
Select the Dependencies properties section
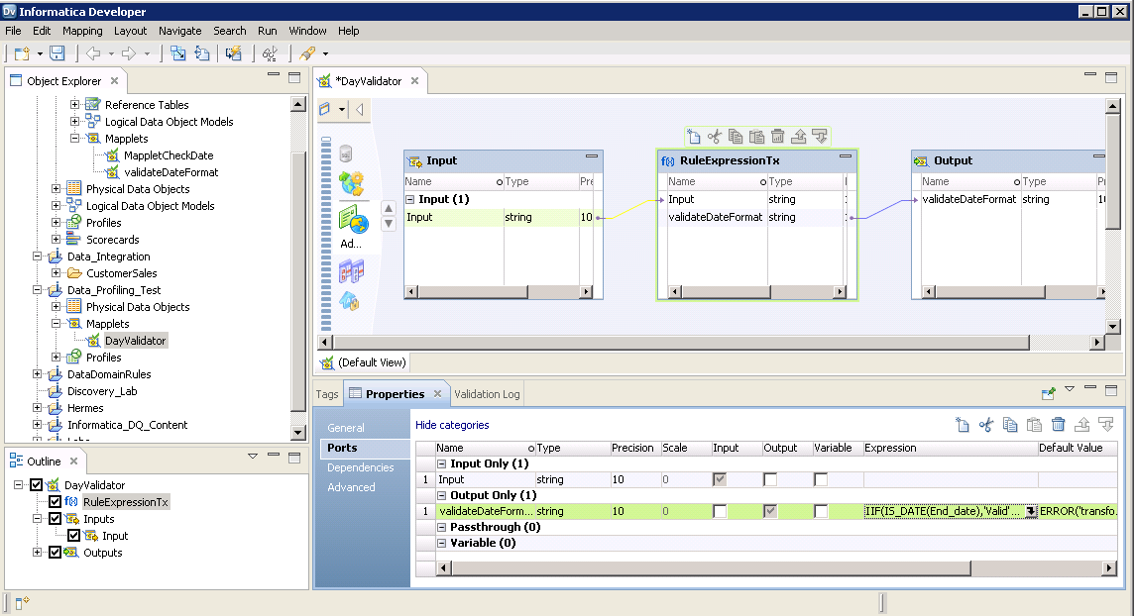point(360,467)
